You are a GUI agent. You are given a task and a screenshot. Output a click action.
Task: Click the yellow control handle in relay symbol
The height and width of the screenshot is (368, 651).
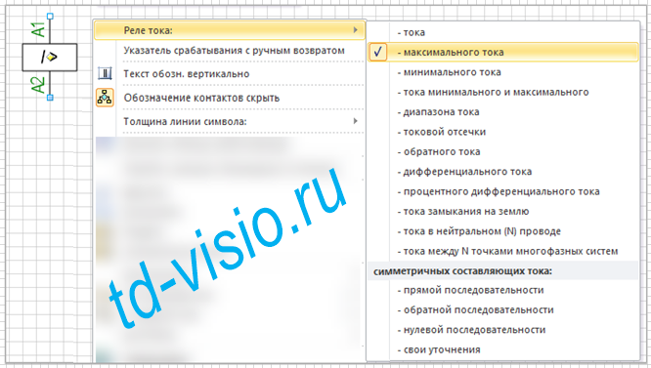pyautogui.click(x=50, y=58)
